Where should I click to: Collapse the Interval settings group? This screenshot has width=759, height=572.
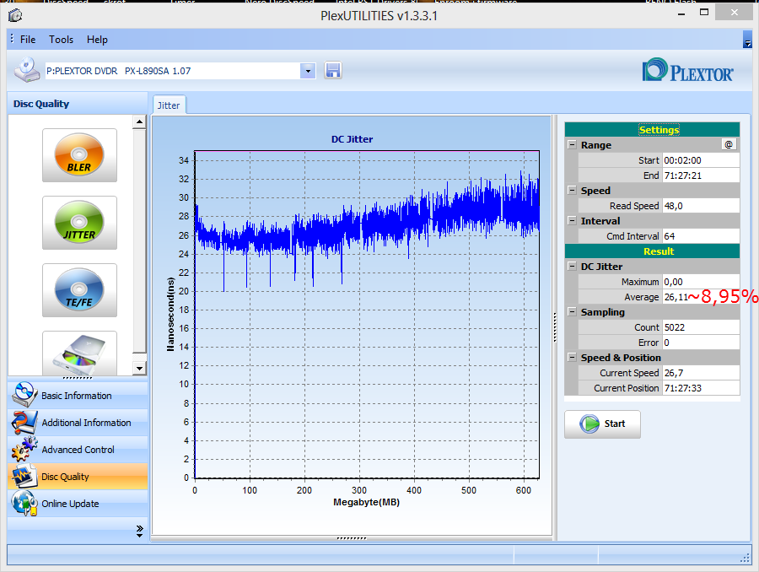(572, 220)
